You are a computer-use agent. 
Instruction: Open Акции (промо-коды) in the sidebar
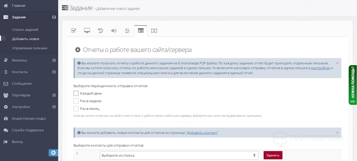(x=29, y=118)
